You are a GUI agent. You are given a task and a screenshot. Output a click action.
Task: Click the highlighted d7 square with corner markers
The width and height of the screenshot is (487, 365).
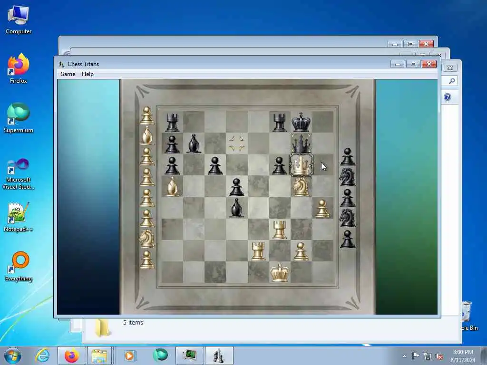click(237, 144)
